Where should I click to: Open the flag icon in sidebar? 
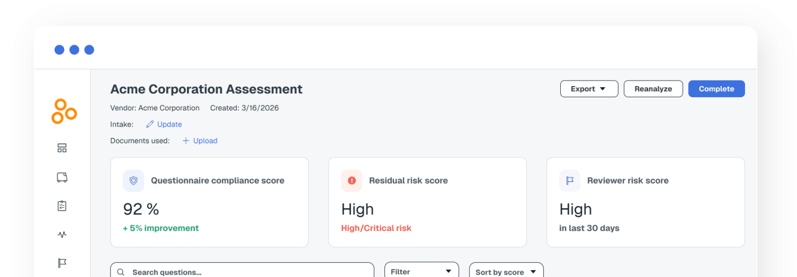[62, 263]
